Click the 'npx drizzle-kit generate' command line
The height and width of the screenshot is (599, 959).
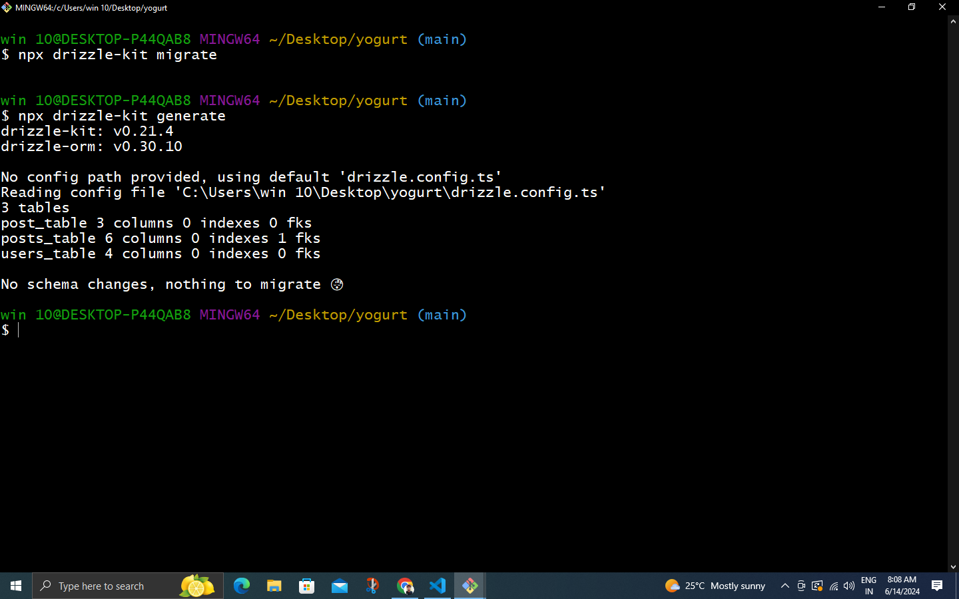click(113, 116)
